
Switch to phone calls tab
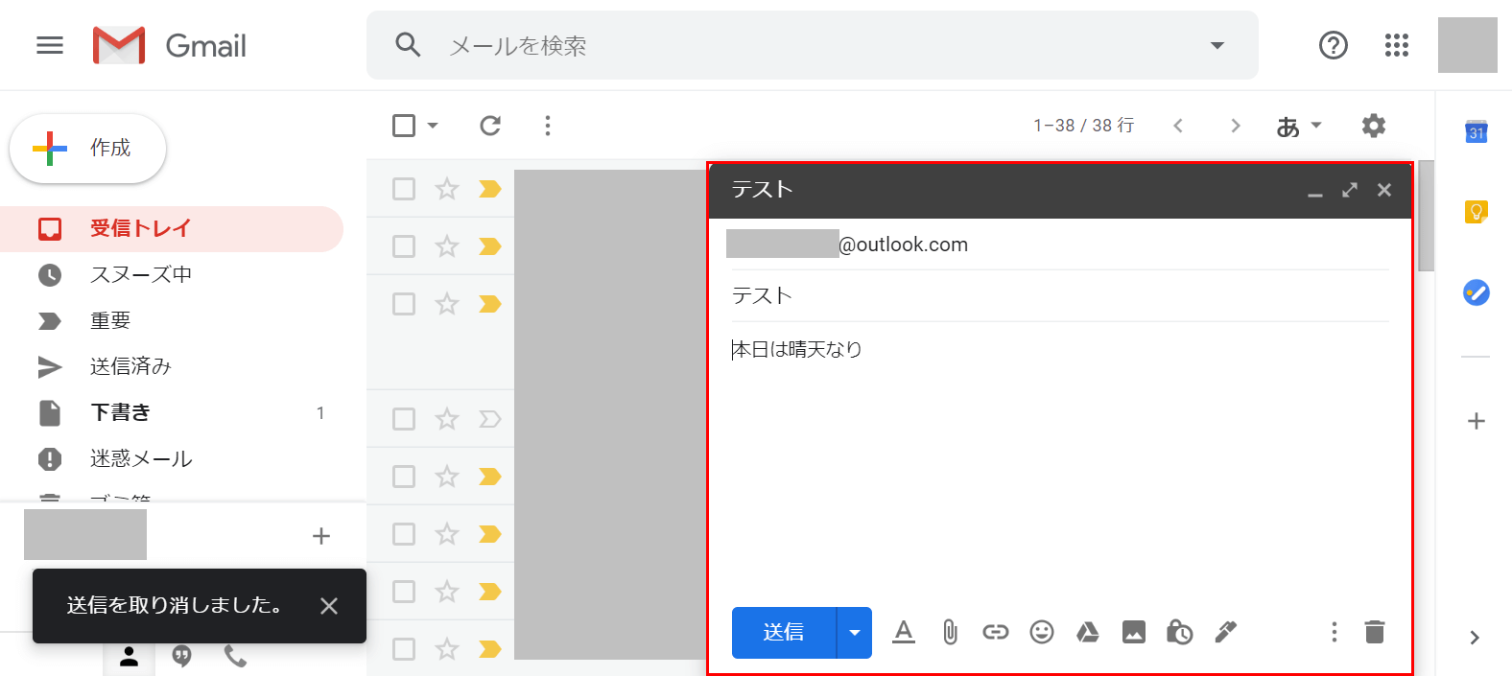[x=235, y=656]
